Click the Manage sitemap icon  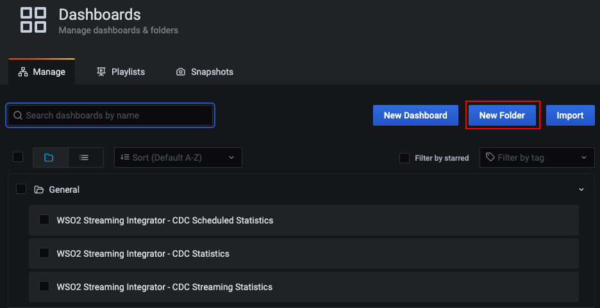[23, 72]
